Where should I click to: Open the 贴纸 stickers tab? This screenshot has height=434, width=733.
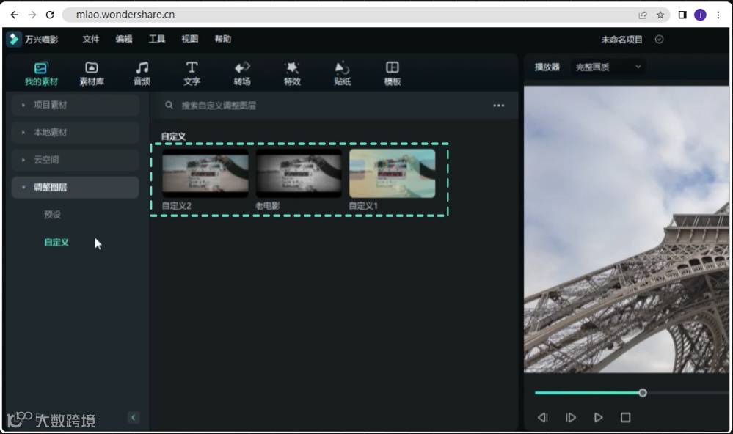(x=342, y=74)
